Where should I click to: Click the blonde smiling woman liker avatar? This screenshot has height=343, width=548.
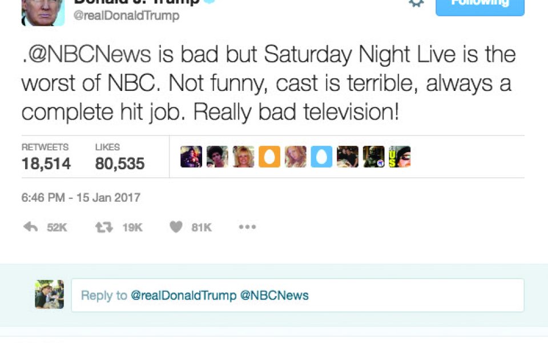(243, 157)
